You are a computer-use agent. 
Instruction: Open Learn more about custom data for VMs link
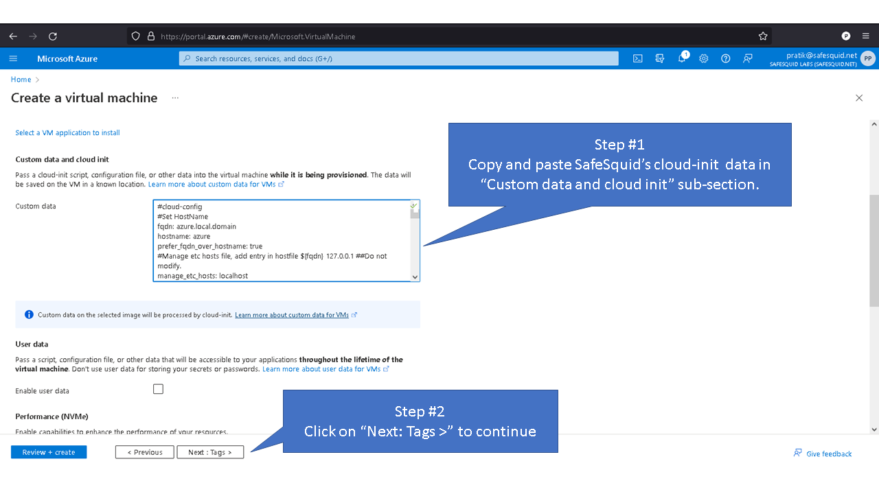tap(216, 185)
